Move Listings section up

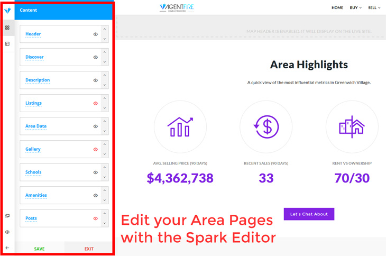(x=105, y=98)
